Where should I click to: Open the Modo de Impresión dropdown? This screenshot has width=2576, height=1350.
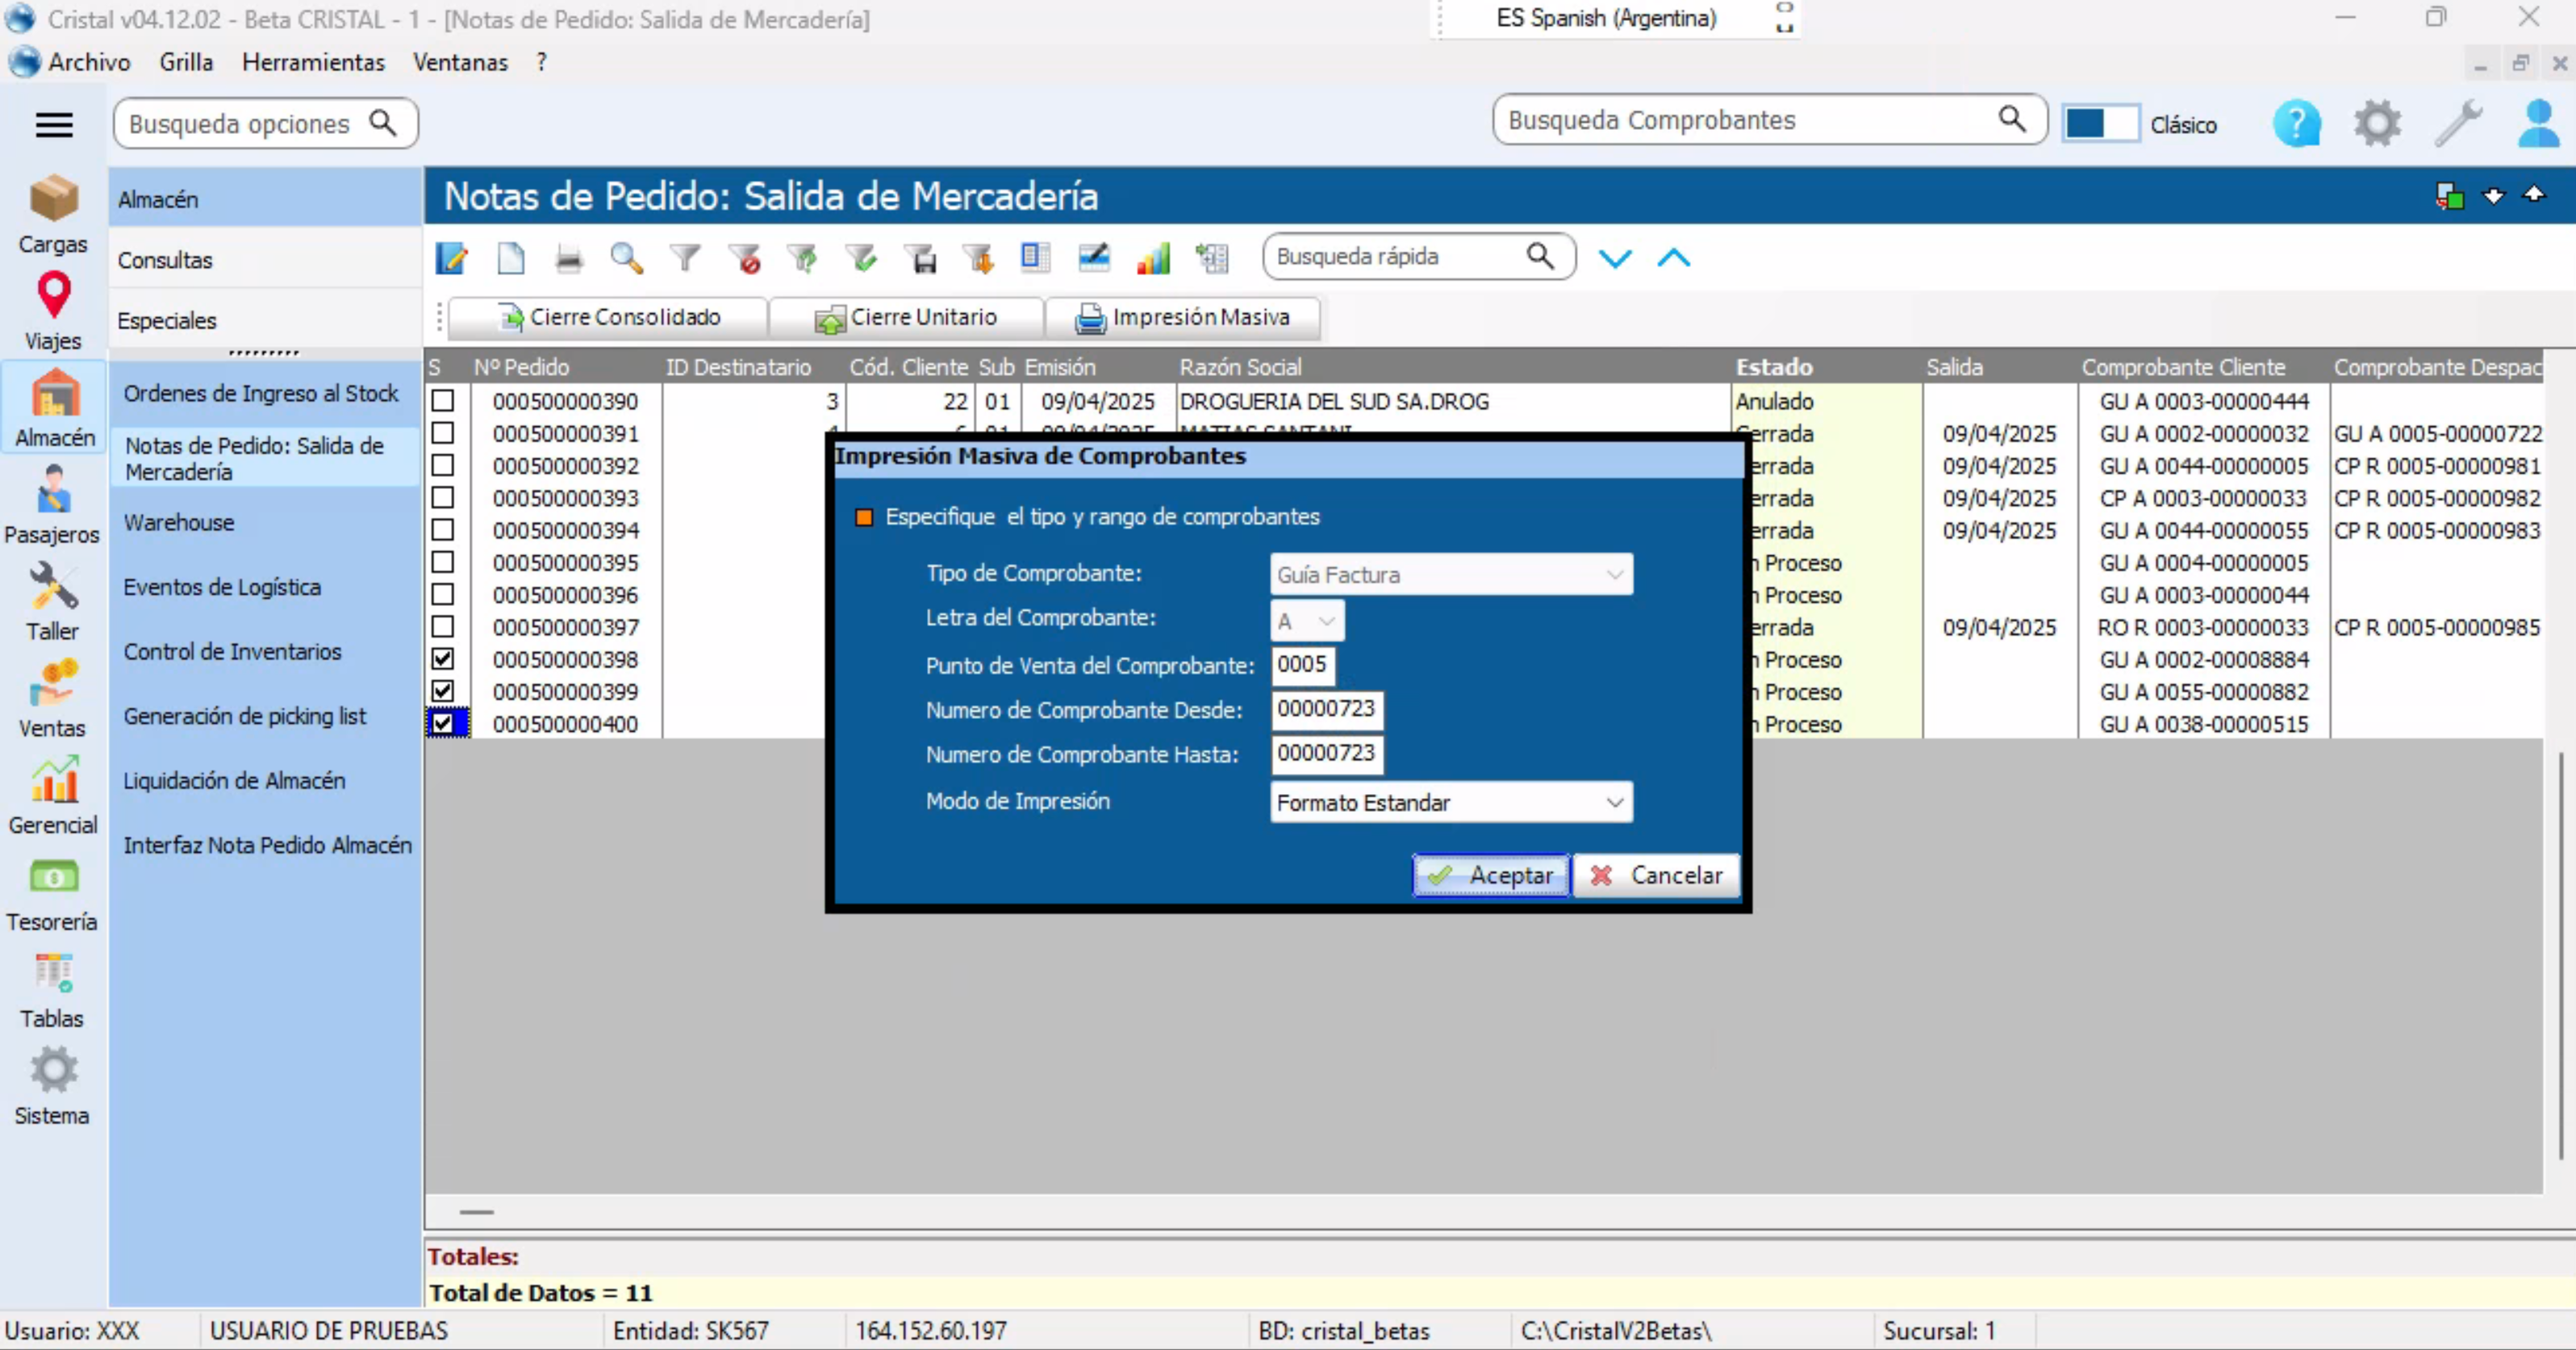[1450, 803]
